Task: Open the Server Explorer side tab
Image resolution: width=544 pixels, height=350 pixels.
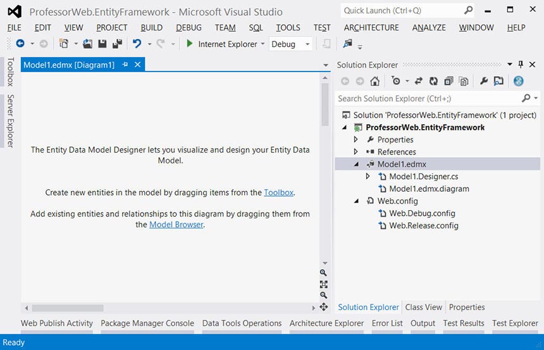Action: (x=10, y=120)
